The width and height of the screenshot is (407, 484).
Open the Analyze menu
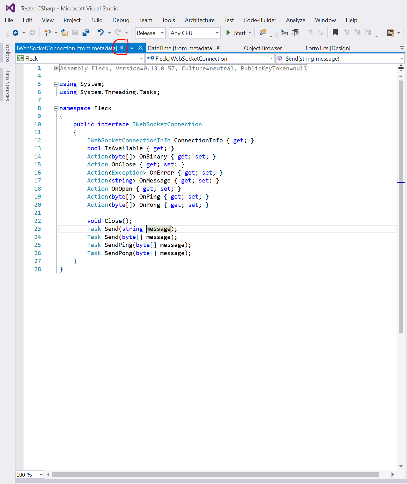[x=295, y=20]
